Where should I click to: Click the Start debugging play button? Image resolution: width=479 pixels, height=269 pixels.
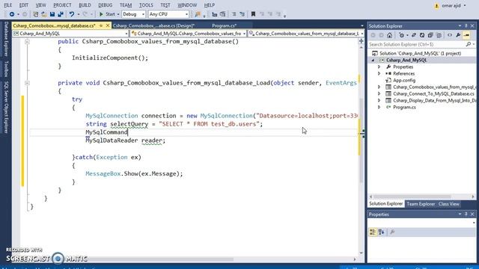click(x=107, y=14)
